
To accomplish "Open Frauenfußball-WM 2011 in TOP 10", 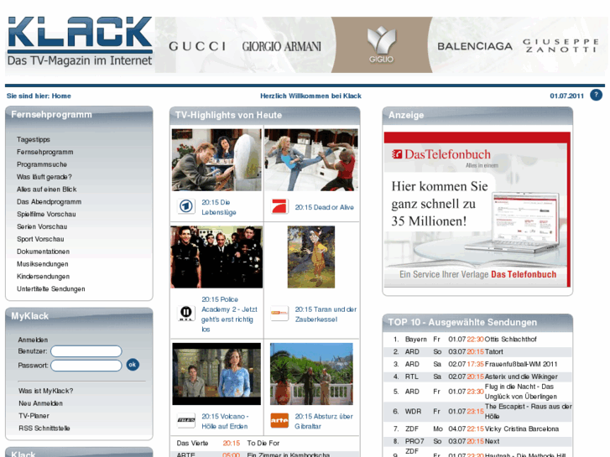I will tap(521, 364).
